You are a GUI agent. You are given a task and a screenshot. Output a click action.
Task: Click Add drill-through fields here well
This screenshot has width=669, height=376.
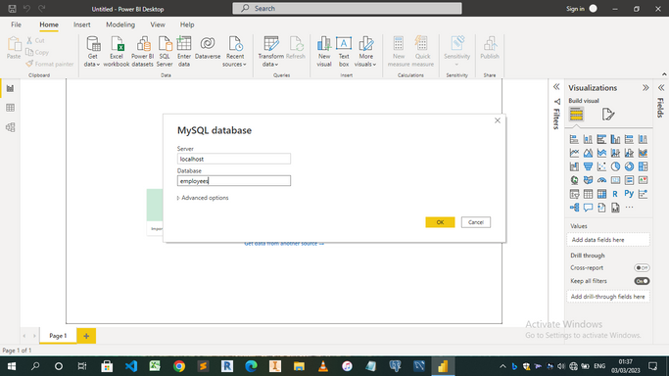[x=608, y=297]
